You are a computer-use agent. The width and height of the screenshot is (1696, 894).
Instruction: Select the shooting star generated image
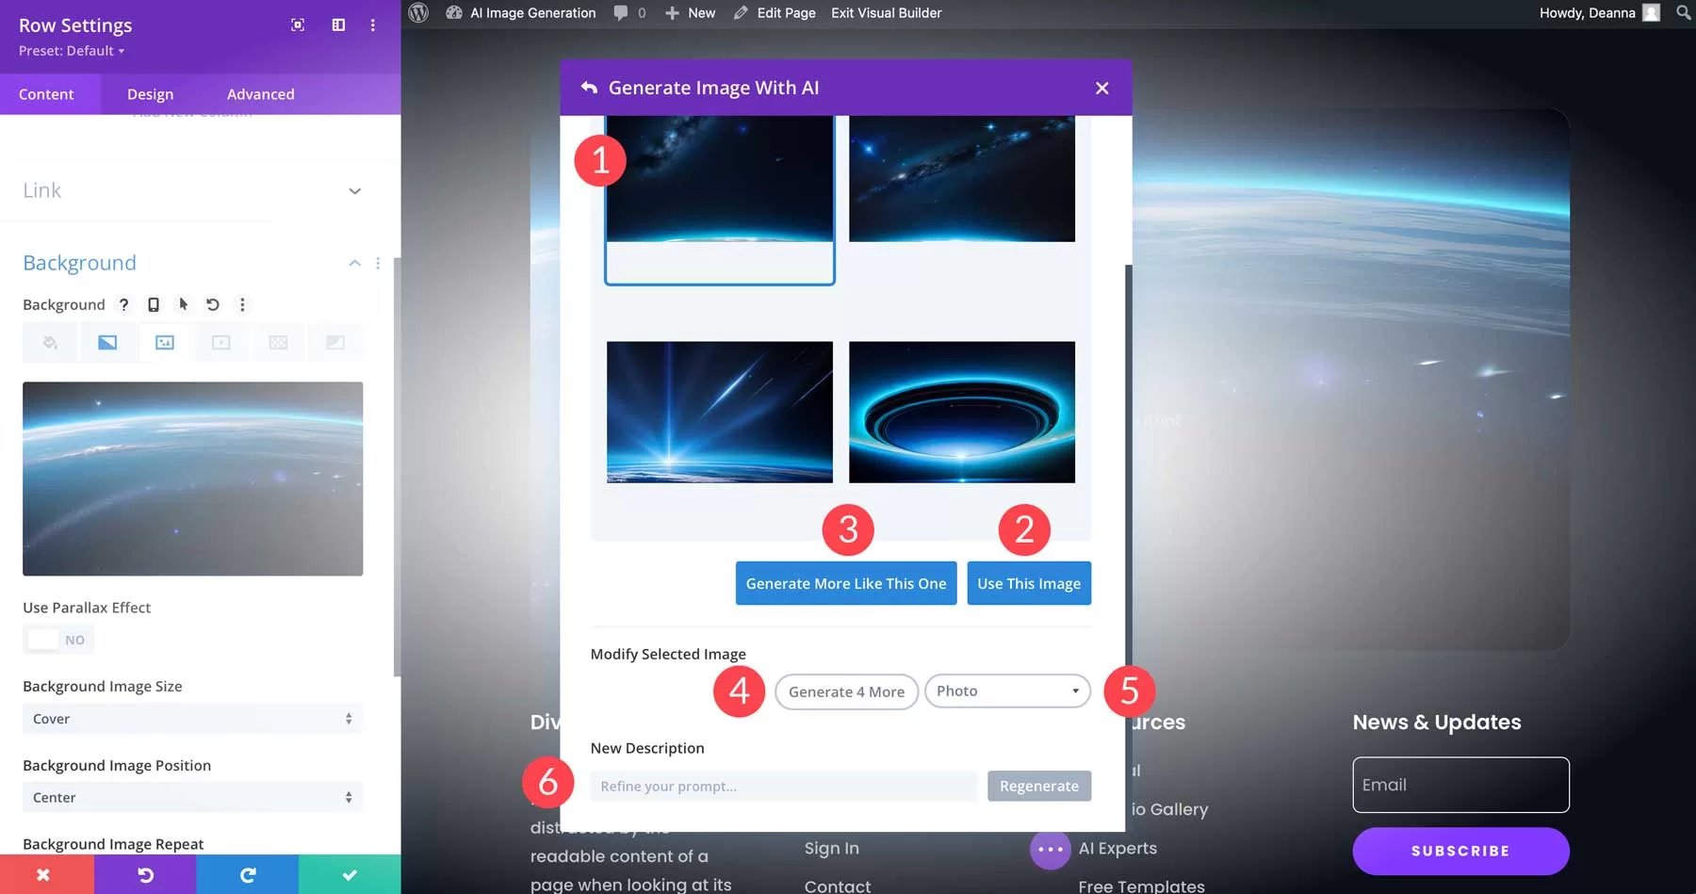tap(720, 413)
